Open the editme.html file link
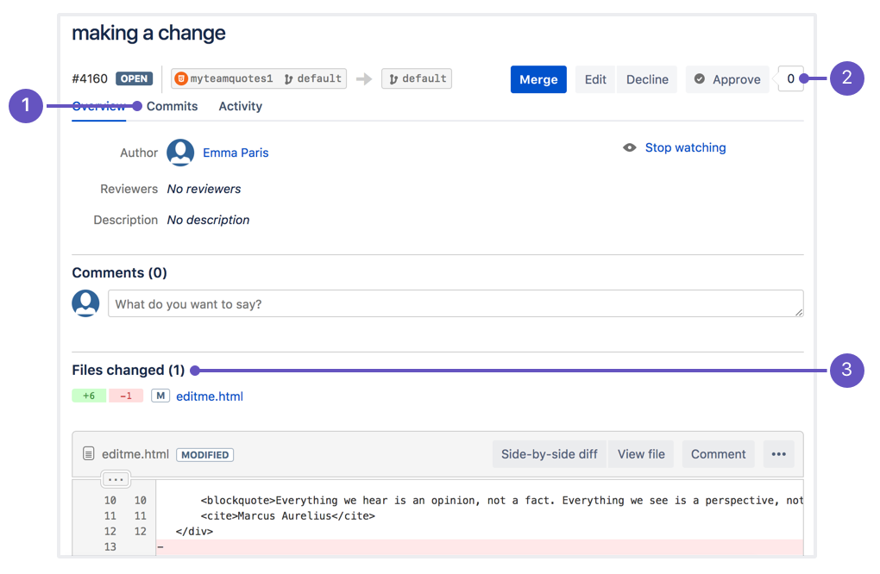Viewport: 880px width, 574px height. (x=209, y=396)
